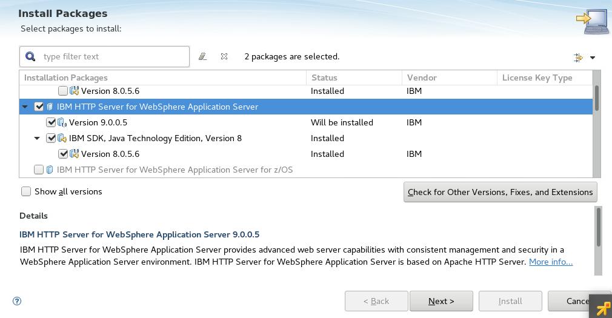Click IBM vendor cell of Version 9.0.0.5

pos(414,122)
